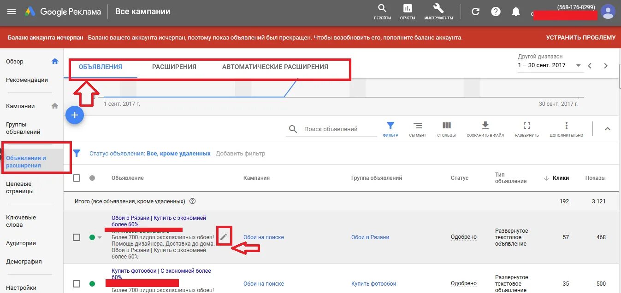Collapse the chart with the up chevron

(x=608, y=129)
